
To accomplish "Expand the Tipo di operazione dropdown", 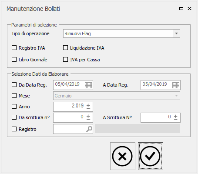I will click(x=176, y=33).
